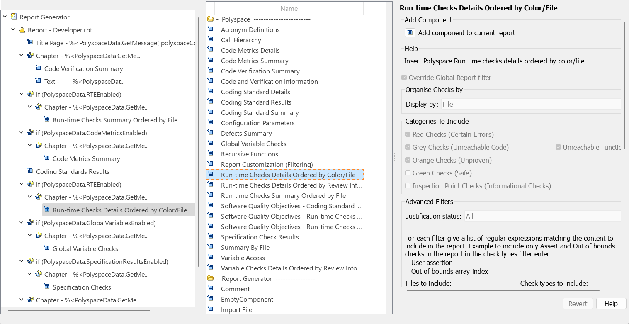The height and width of the screenshot is (324, 629).
Task: Select Coding Standards Results in the report tree
Action: (x=73, y=171)
